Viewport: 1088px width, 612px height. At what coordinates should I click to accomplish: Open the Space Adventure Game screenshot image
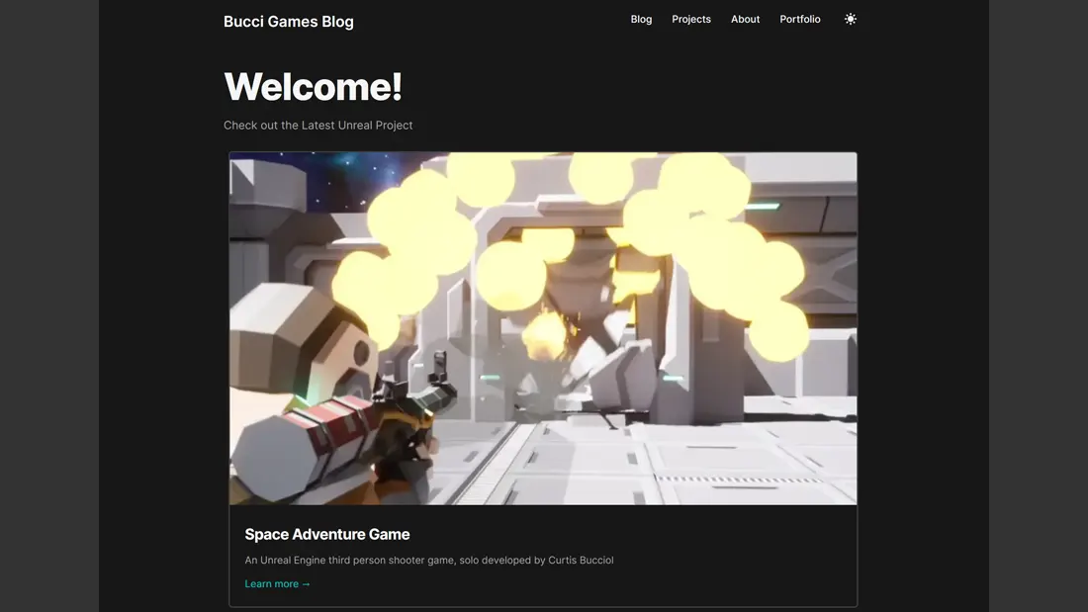click(543, 328)
